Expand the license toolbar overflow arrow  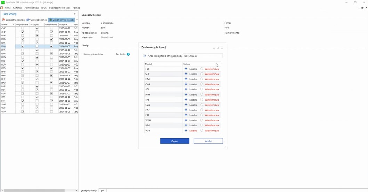pos(77,20)
